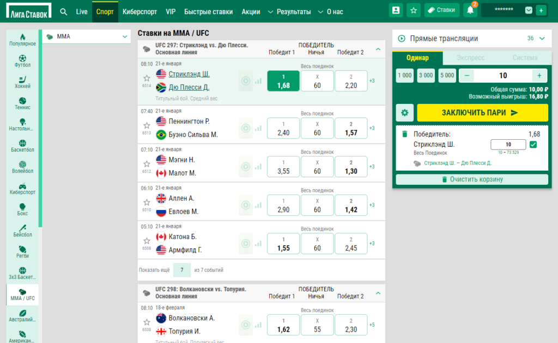The width and height of the screenshot is (558, 343).
Task: Select Дю Плесси win odds 2,20
Action: pos(351,81)
